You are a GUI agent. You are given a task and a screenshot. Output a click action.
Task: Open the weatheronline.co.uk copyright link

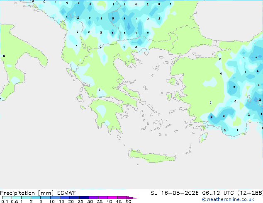click(228, 199)
